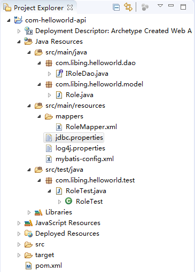Click the mappers folder icon
Viewport: 195px width, 272px height.
(49, 117)
